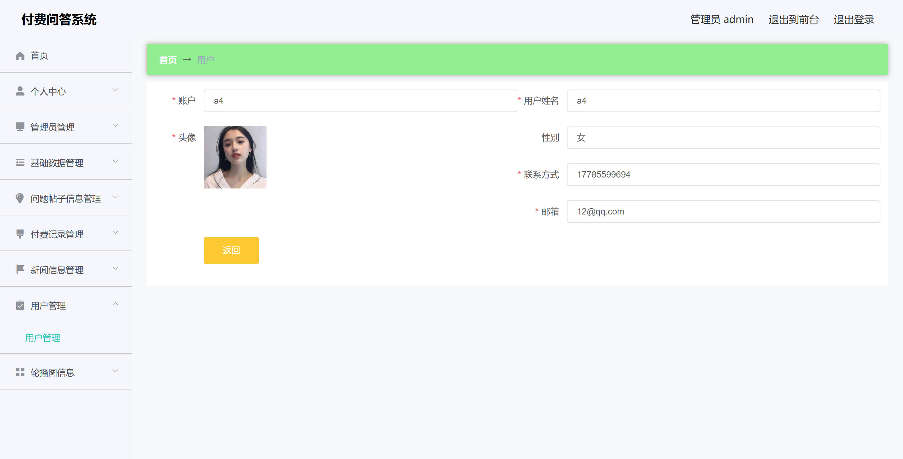Click 退出到前台 in the header
This screenshot has height=459, width=903.
[793, 20]
